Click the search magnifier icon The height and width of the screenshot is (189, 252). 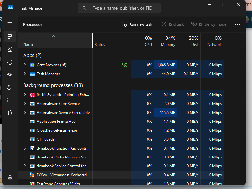pyautogui.click(x=84, y=8)
